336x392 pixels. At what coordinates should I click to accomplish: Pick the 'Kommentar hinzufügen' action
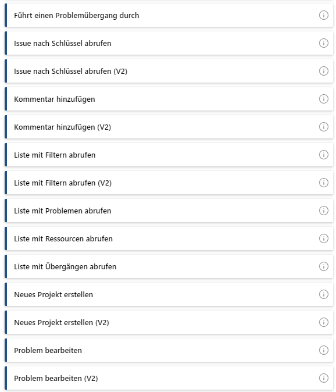pos(169,99)
